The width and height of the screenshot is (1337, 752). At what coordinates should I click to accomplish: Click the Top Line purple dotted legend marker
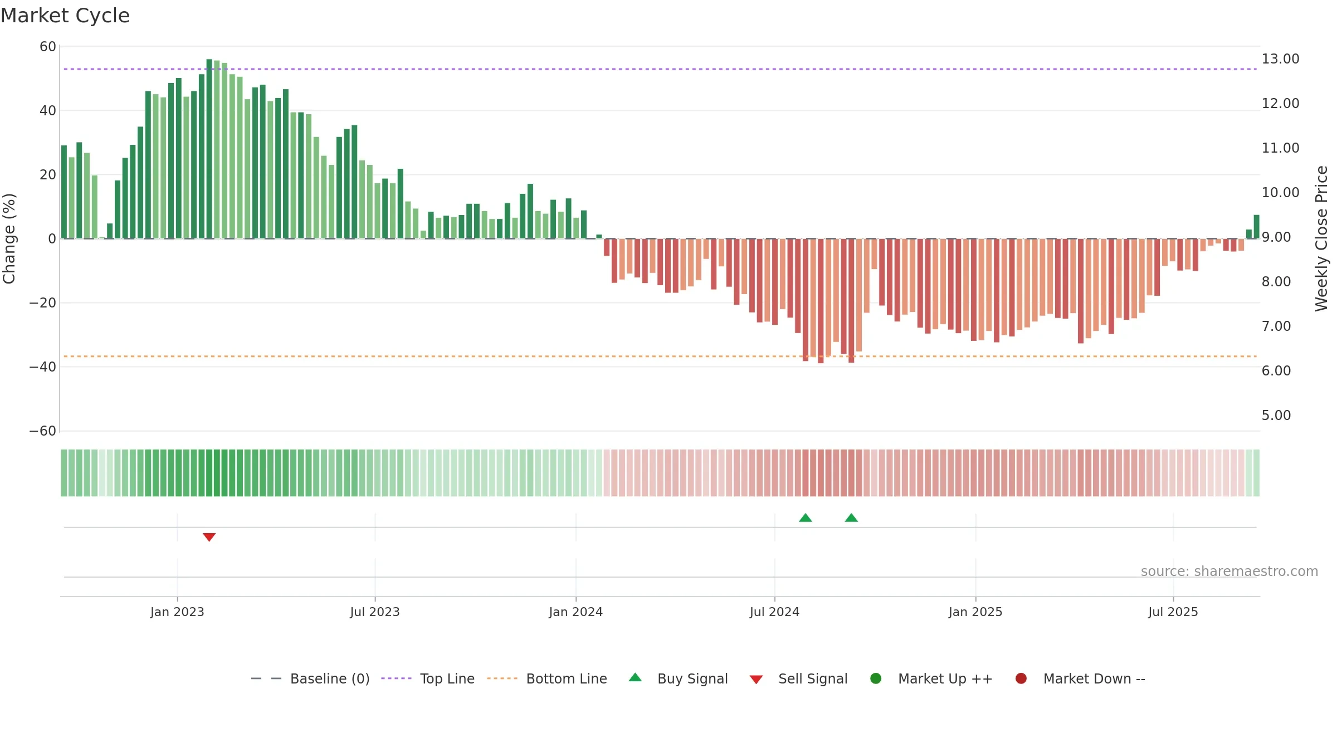(396, 678)
